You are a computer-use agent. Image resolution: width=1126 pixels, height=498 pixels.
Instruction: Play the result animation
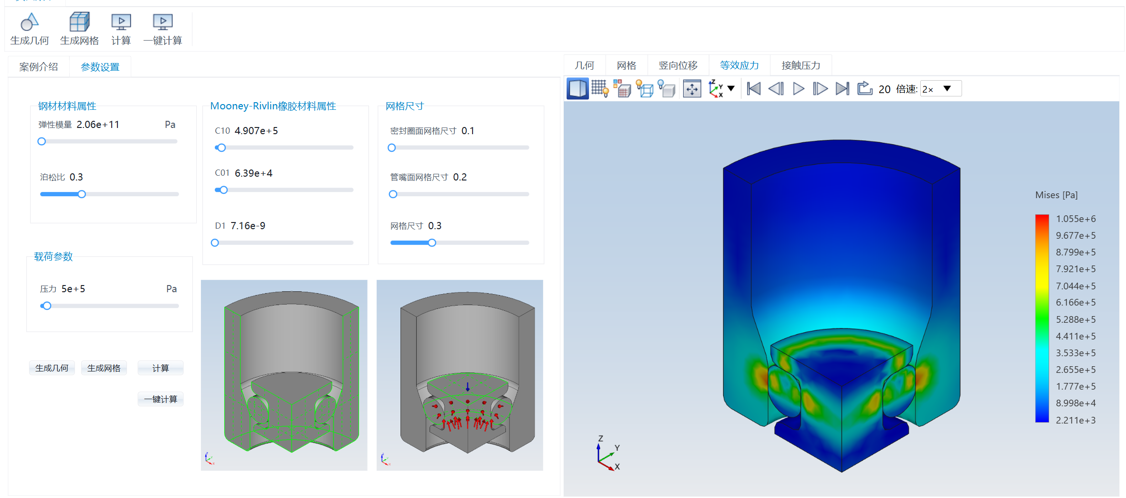(799, 89)
